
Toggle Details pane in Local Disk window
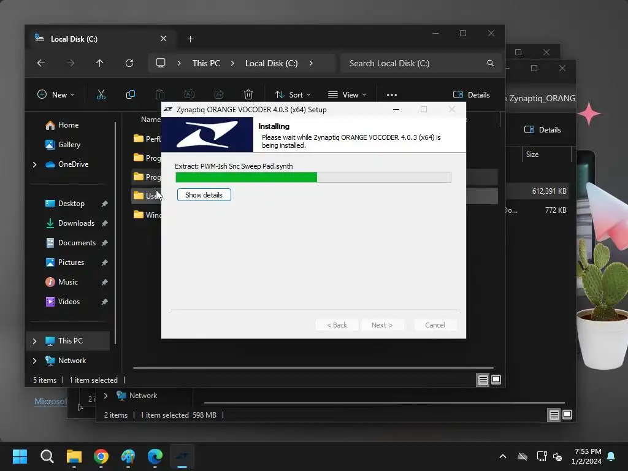(472, 94)
